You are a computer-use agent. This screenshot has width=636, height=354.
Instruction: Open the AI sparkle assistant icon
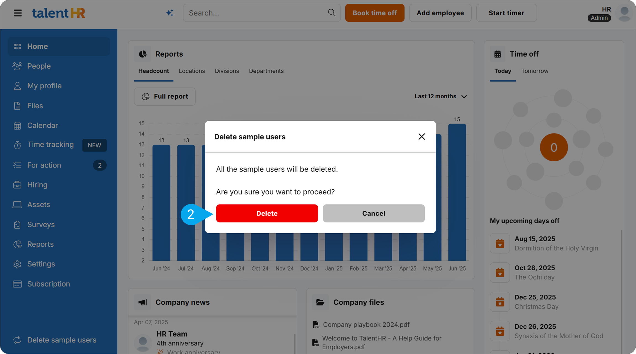click(x=170, y=13)
